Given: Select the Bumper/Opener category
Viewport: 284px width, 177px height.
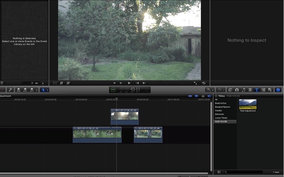Looking at the screenshot, I should (223, 107).
